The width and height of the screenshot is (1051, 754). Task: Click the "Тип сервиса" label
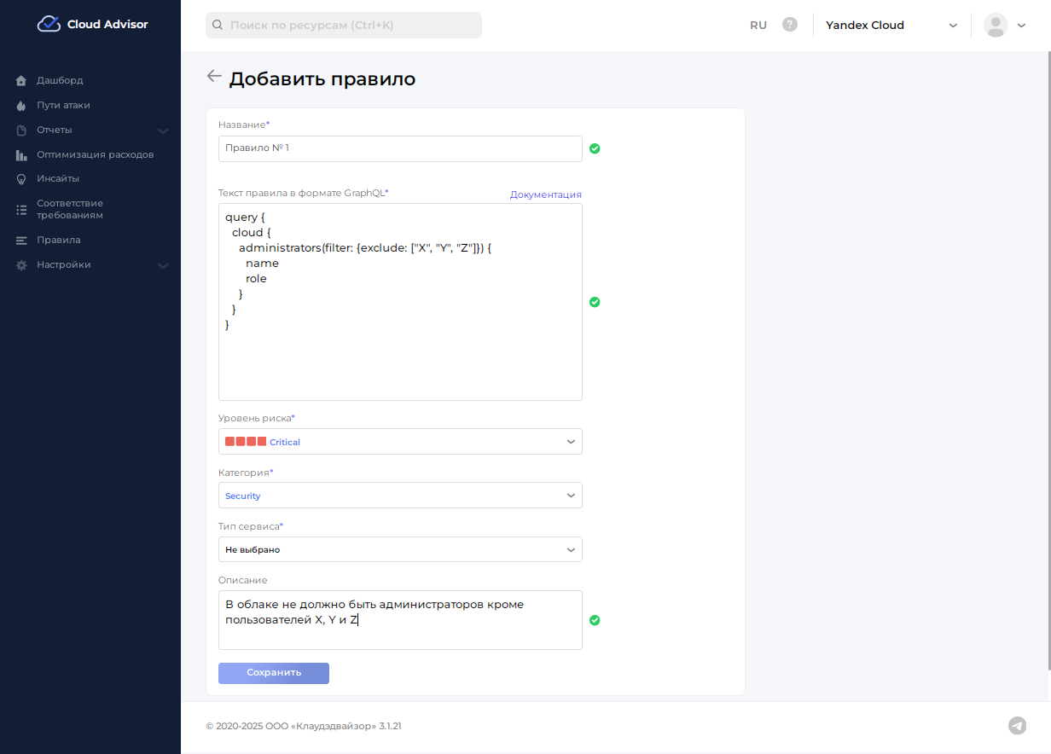251,526
